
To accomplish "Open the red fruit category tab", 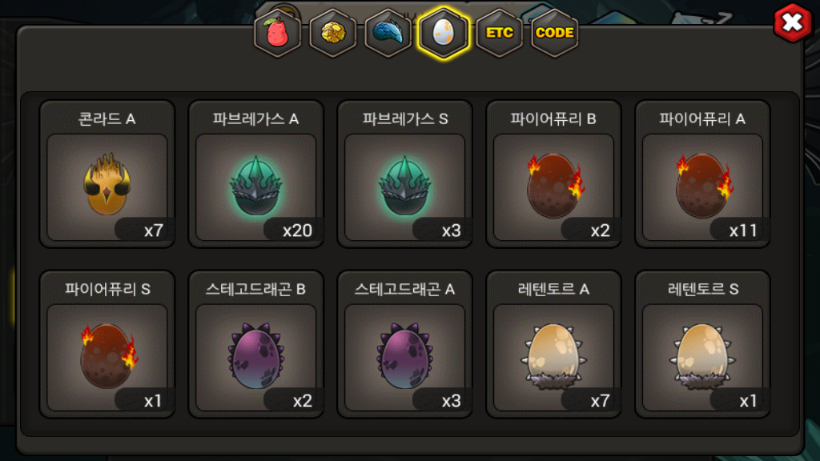I will (x=278, y=33).
